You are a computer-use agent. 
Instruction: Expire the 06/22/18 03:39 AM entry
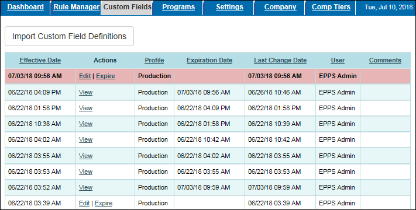point(104,203)
